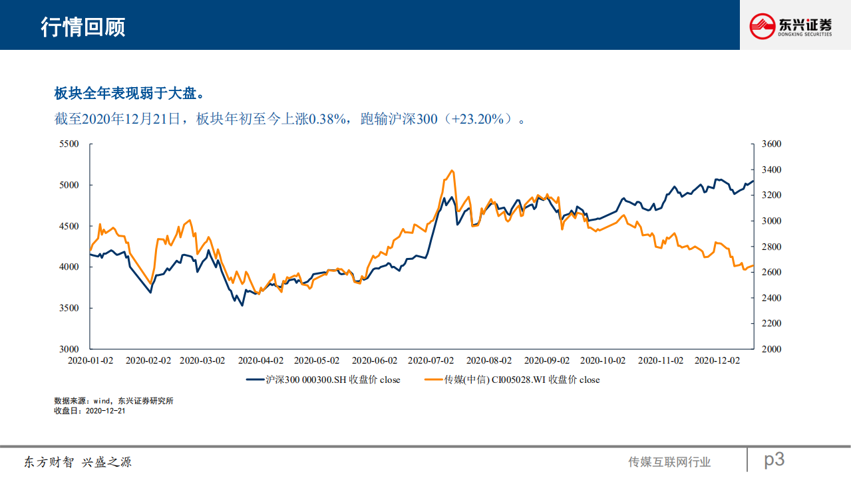Expand the chart plot area
This screenshot has width=851, height=478.
pos(419,246)
